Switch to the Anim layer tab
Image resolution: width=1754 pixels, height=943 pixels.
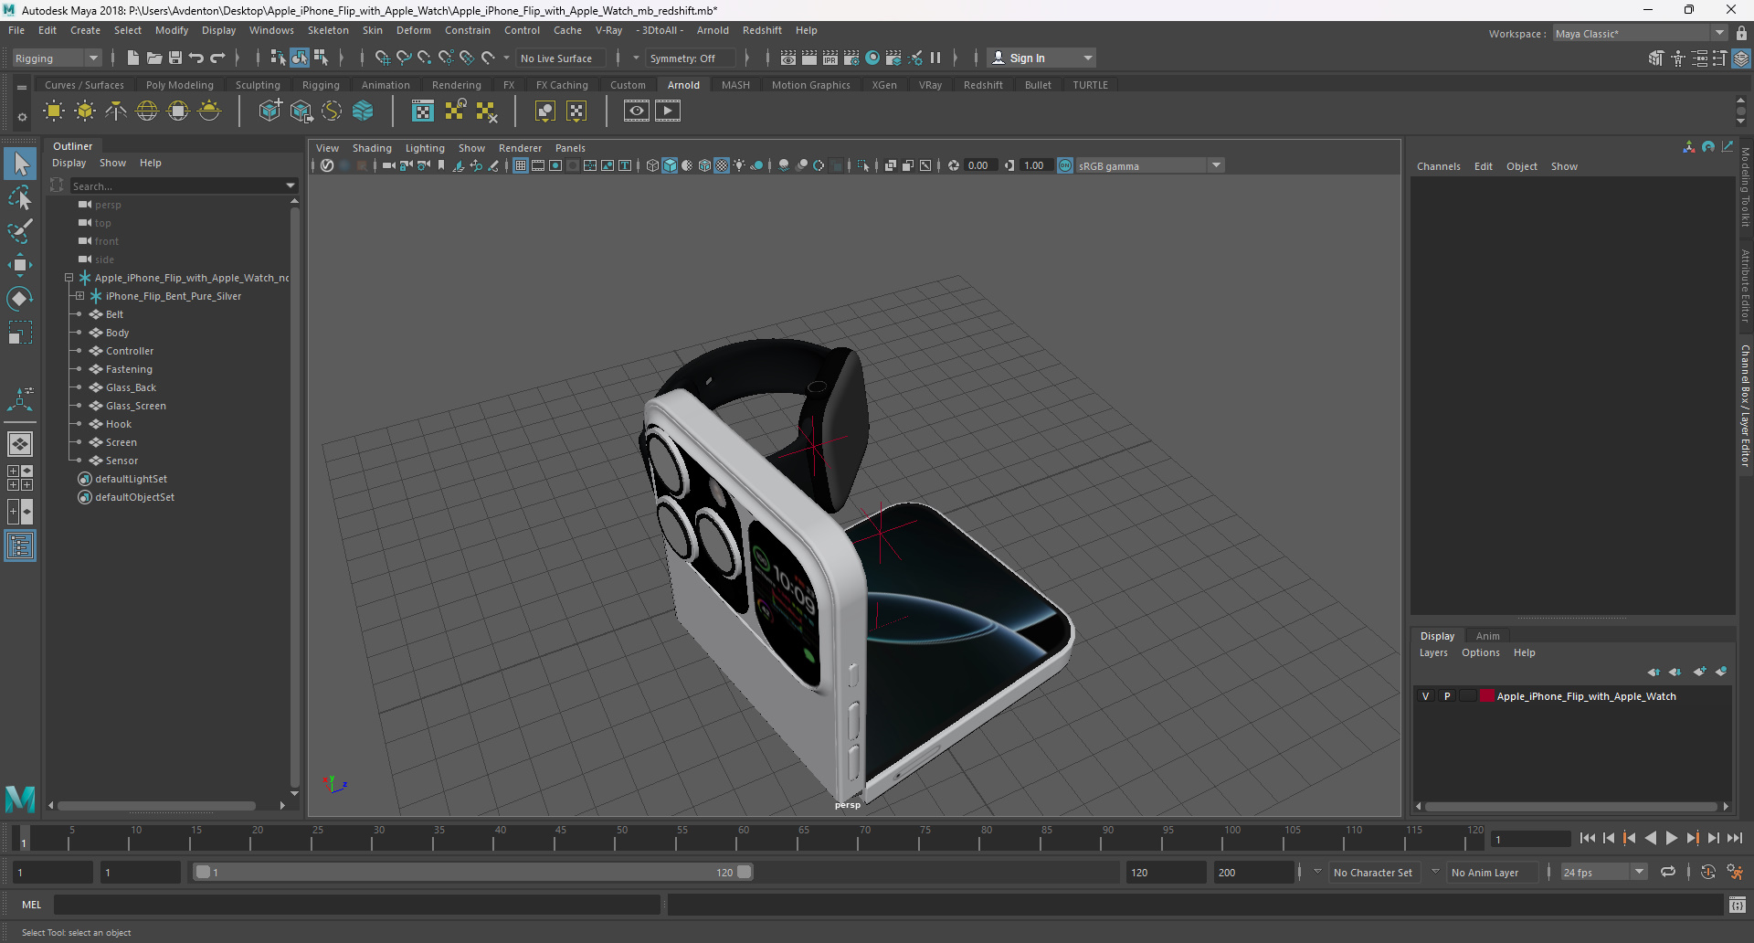[1487, 636]
